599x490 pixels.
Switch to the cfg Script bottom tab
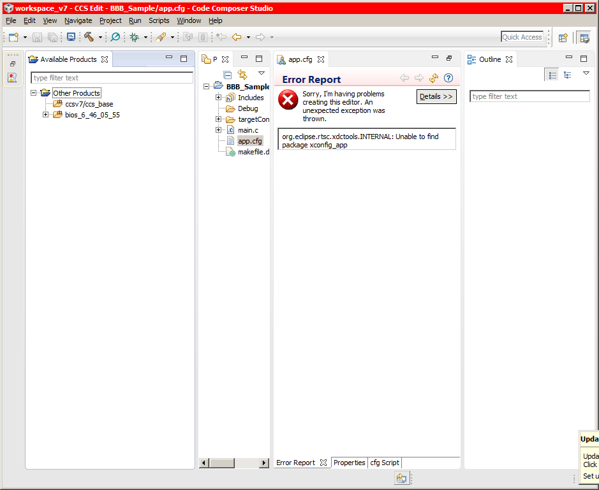click(385, 463)
